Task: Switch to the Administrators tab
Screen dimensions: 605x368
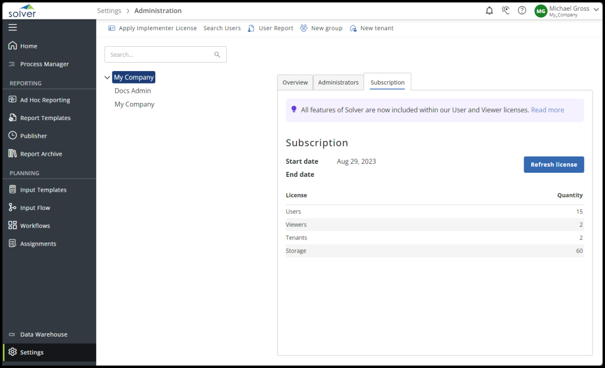Action: (x=338, y=83)
